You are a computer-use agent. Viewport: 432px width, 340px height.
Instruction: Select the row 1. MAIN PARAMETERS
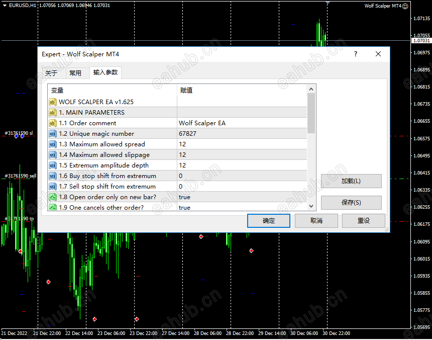tap(177, 113)
